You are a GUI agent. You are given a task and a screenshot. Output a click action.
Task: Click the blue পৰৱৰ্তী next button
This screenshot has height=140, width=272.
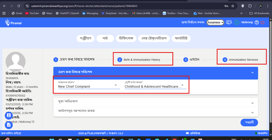pyautogui.click(x=249, y=122)
